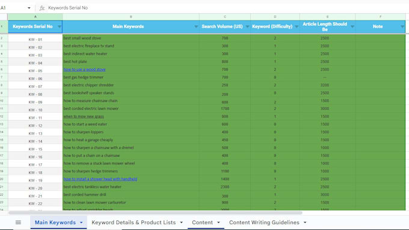The height and width of the screenshot is (230, 409).
Task: Select cell 'best indirect water heater'
Action: tap(131, 54)
